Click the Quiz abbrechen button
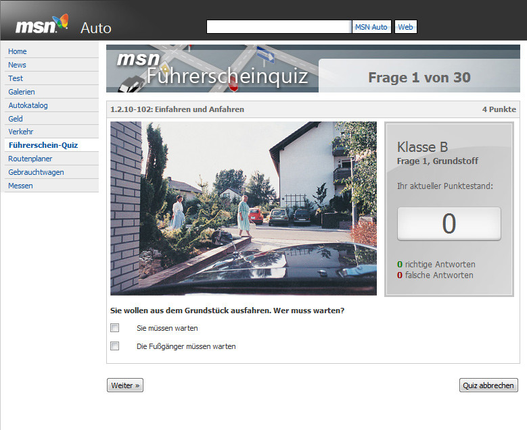Screen dimensions: 527x430 488,385
